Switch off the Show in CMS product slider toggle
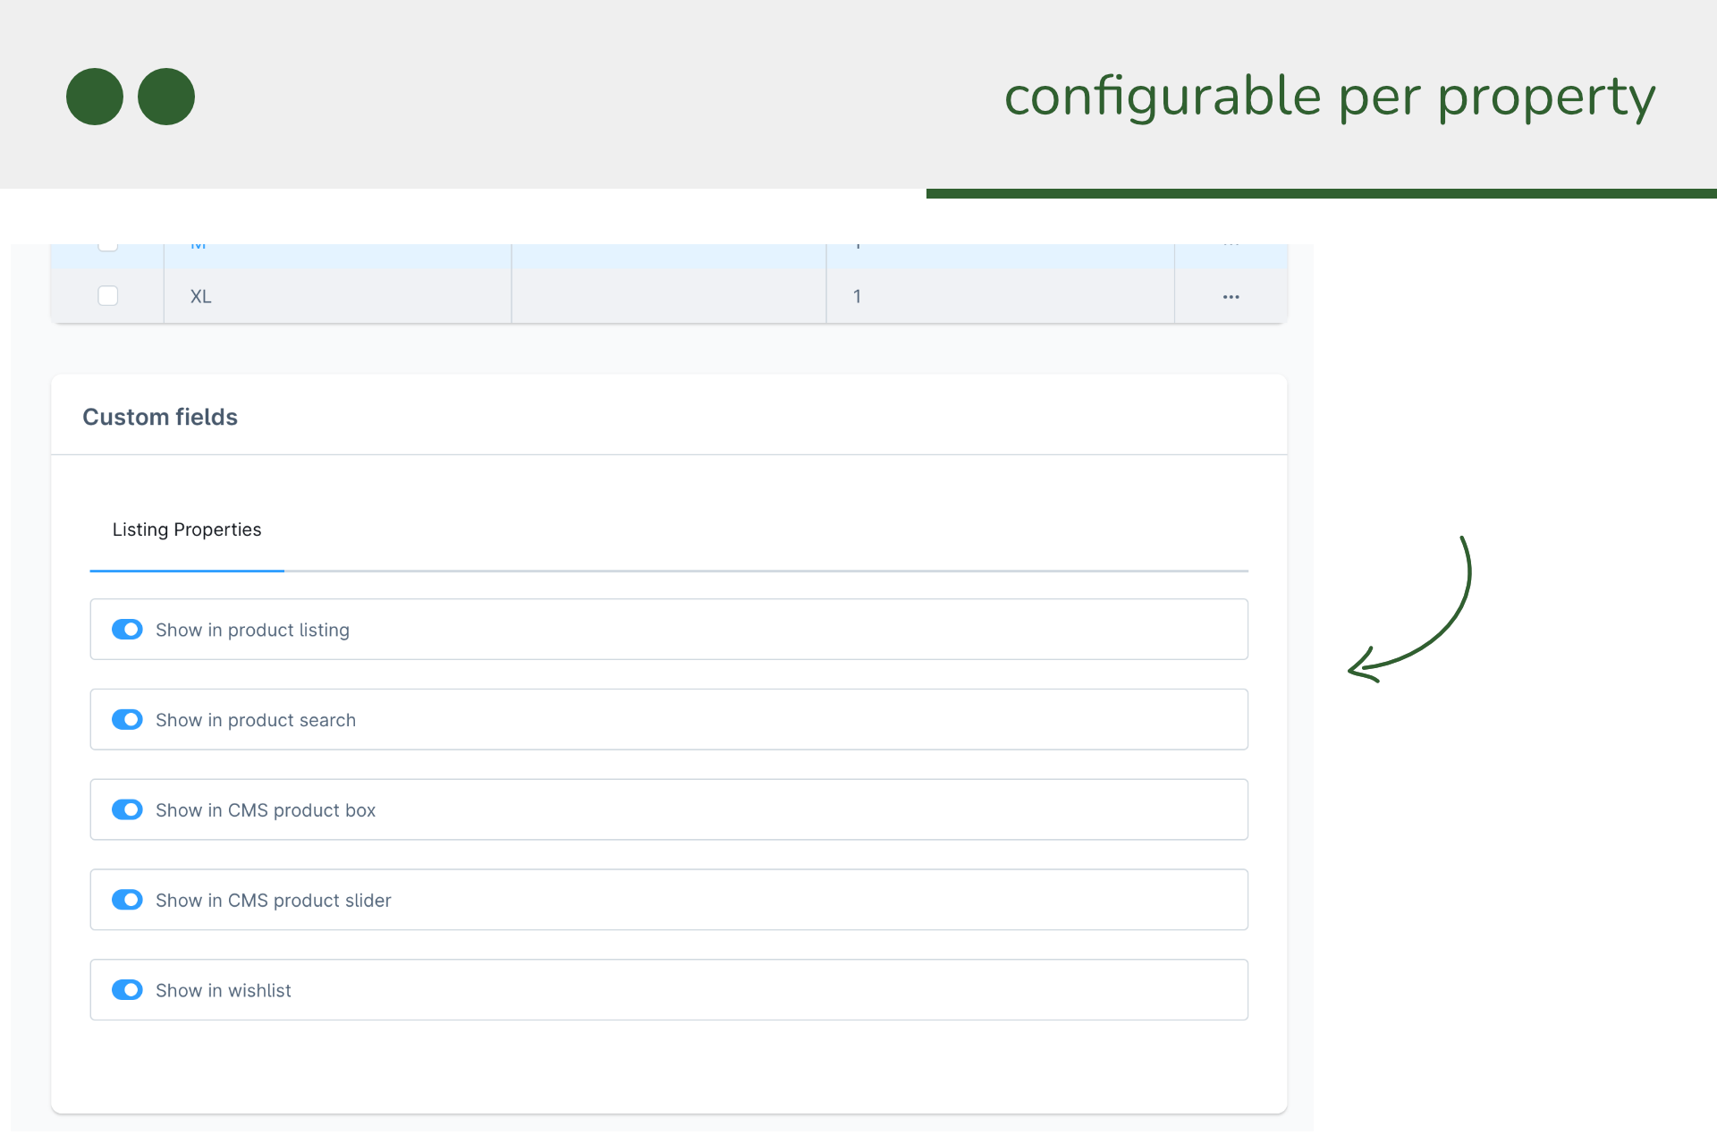This screenshot has width=1717, height=1135. (127, 900)
